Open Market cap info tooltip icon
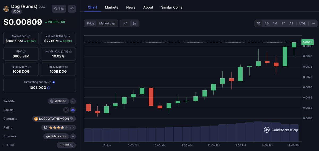Viewport: 319px width, 151px height. (x=29, y=36)
